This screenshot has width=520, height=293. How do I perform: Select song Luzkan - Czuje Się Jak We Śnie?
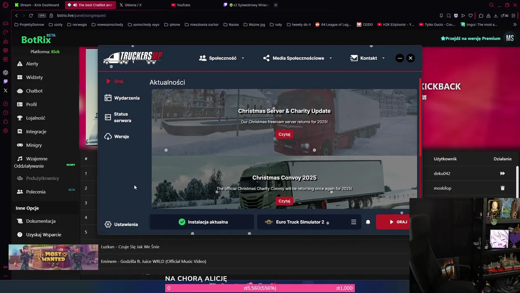pos(130,247)
